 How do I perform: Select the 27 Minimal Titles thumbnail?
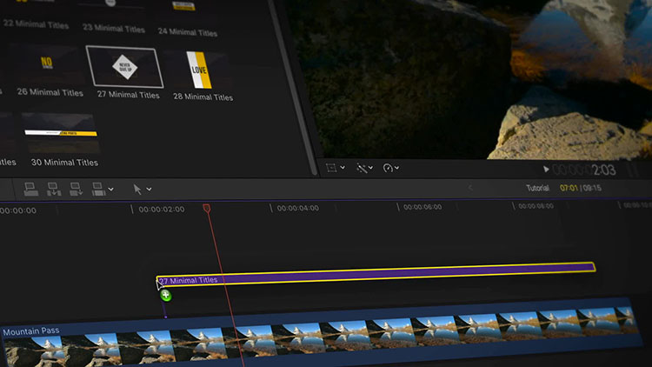[x=124, y=67]
